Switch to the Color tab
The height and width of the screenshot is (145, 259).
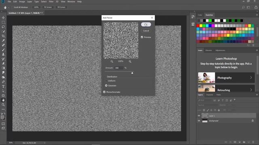tap(200, 15)
